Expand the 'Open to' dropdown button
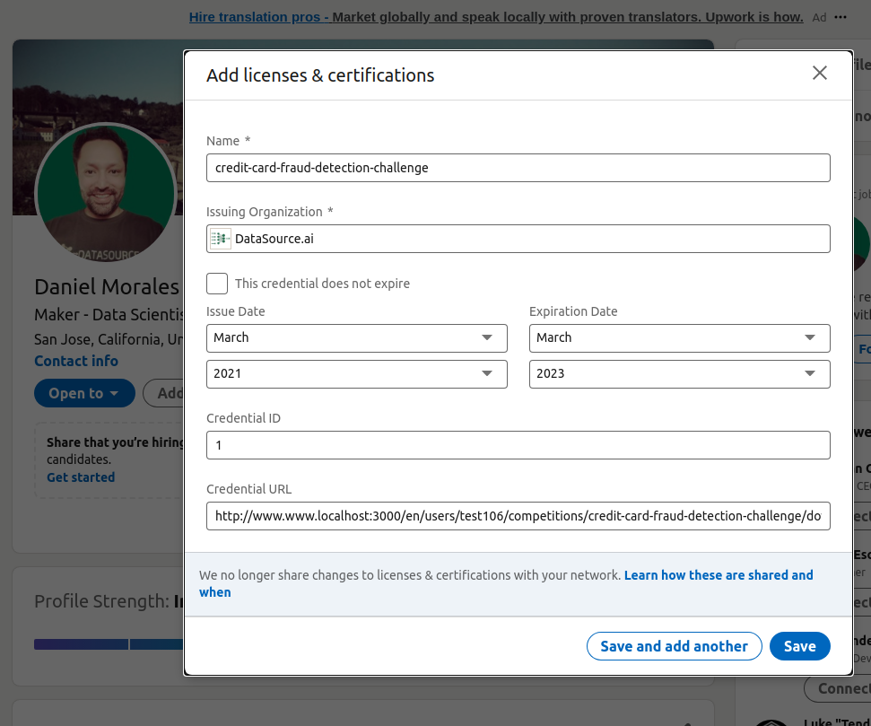 click(84, 393)
